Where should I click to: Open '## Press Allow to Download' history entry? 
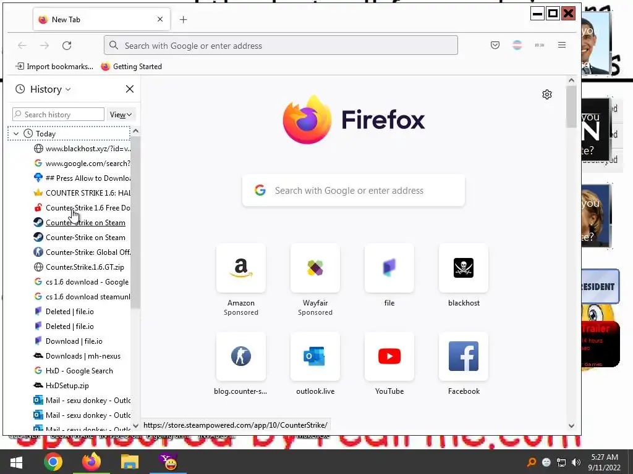coord(82,178)
